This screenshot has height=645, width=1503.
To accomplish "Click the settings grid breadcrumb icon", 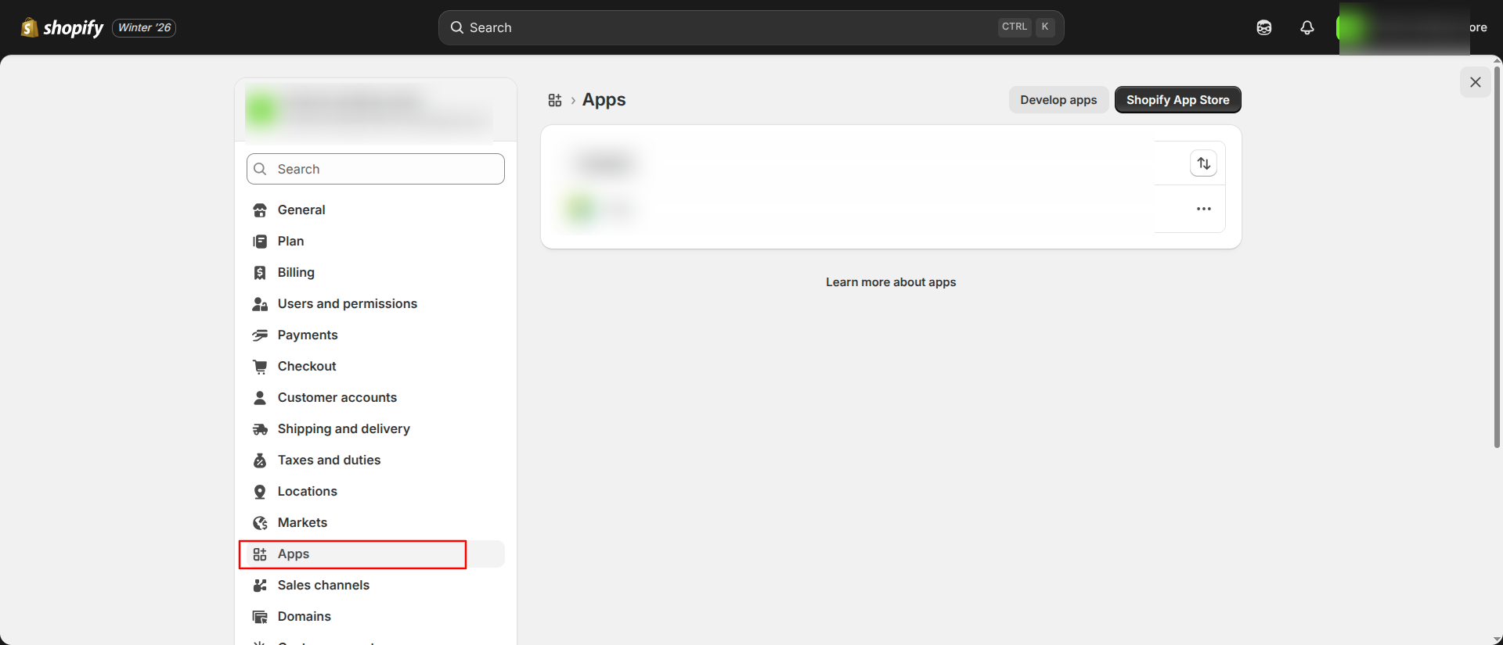I will click(x=555, y=100).
